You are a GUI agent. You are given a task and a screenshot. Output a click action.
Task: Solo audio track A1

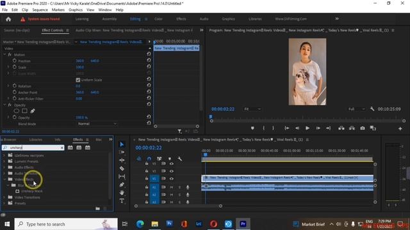(179, 187)
